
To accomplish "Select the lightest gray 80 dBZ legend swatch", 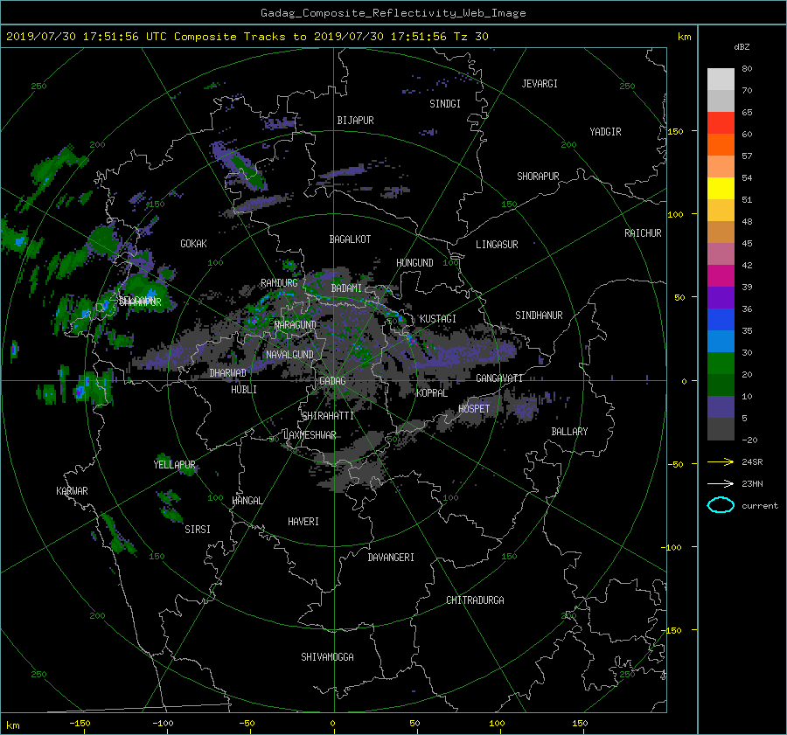I will (721, 80).
